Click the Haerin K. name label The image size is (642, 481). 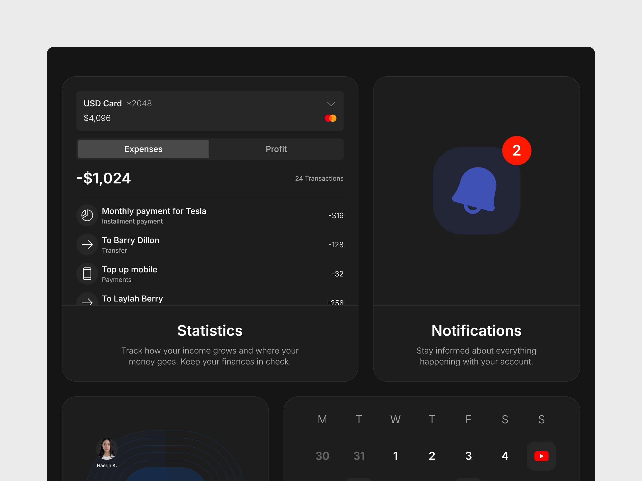pos(107,465)
